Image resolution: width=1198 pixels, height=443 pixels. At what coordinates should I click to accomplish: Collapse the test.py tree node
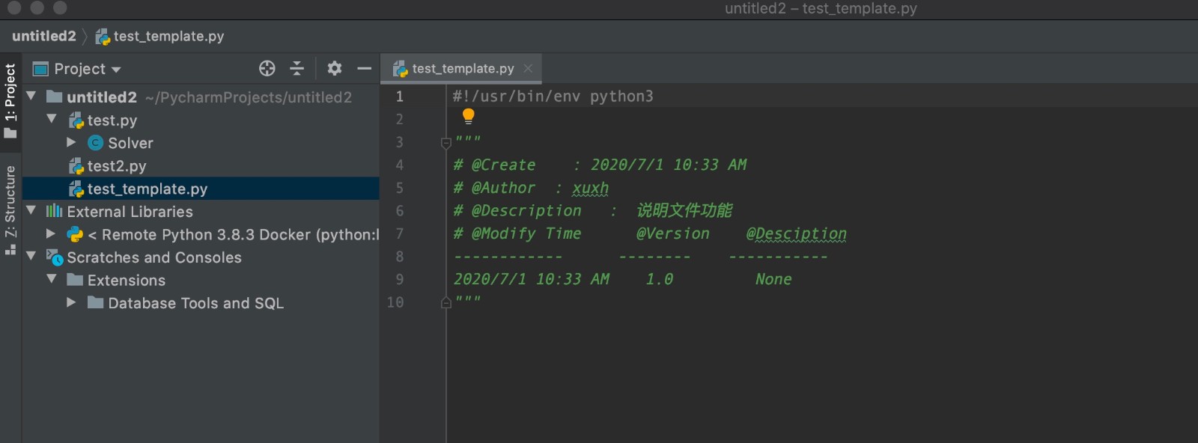point(52,120)
